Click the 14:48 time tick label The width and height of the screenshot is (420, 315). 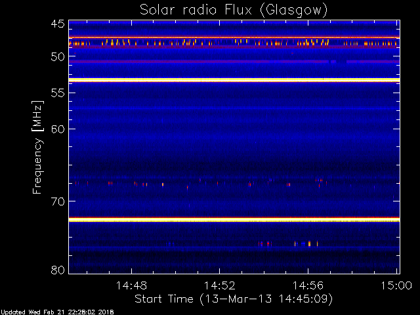point(131,286)
